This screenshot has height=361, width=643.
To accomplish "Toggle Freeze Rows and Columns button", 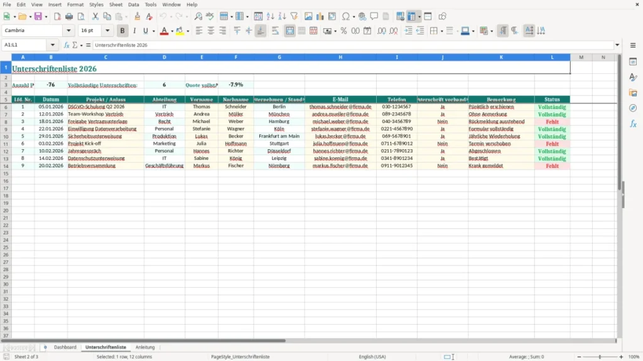I will point(411,16).
